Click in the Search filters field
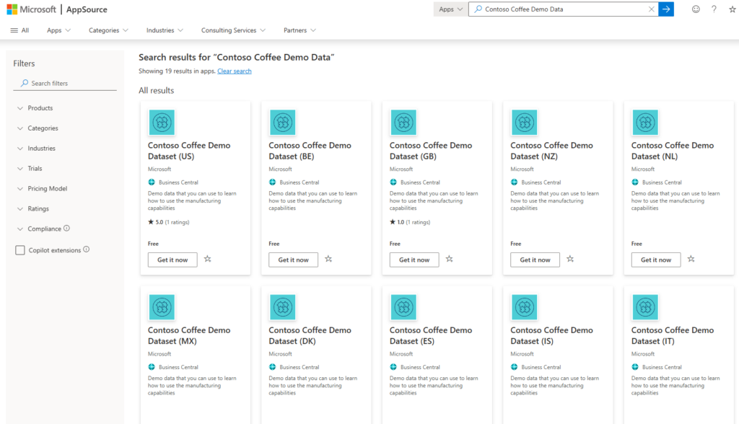Image resolution: width=739 pixels, height=424 pixels. (x=65, y=83)
